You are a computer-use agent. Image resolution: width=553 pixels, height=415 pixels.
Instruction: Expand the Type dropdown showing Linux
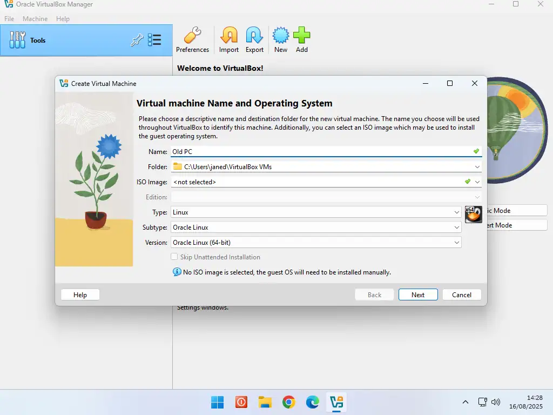click(x=316, y=212)
